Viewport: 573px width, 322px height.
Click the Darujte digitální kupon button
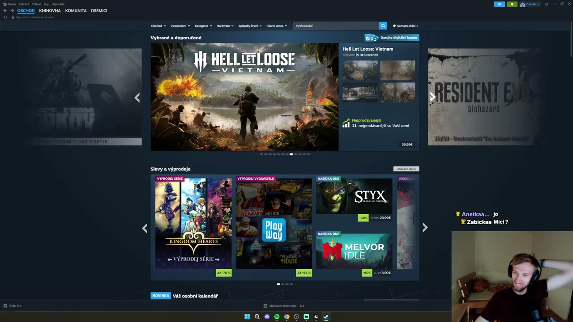pos(392,38)
